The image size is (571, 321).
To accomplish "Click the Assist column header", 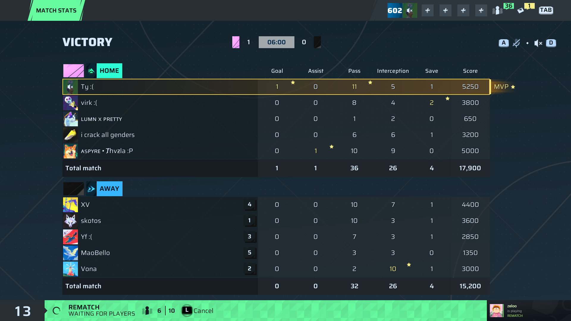I will [x=316, y=71].
